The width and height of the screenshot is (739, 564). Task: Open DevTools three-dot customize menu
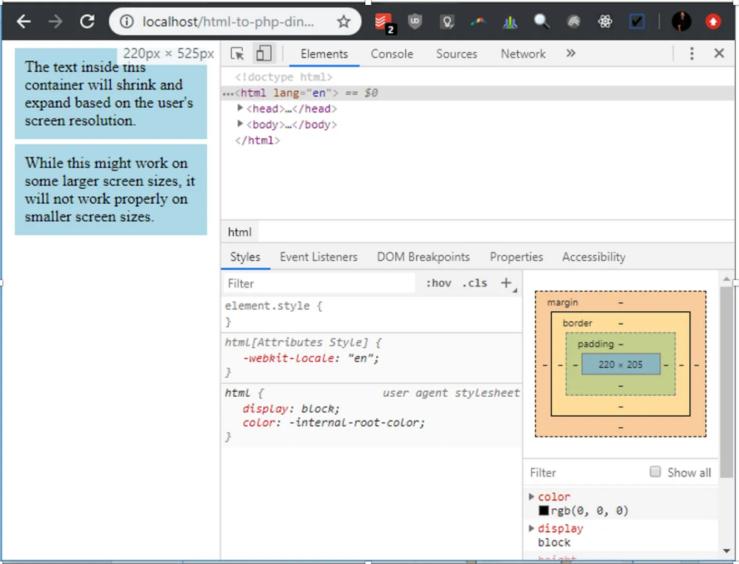691,53
